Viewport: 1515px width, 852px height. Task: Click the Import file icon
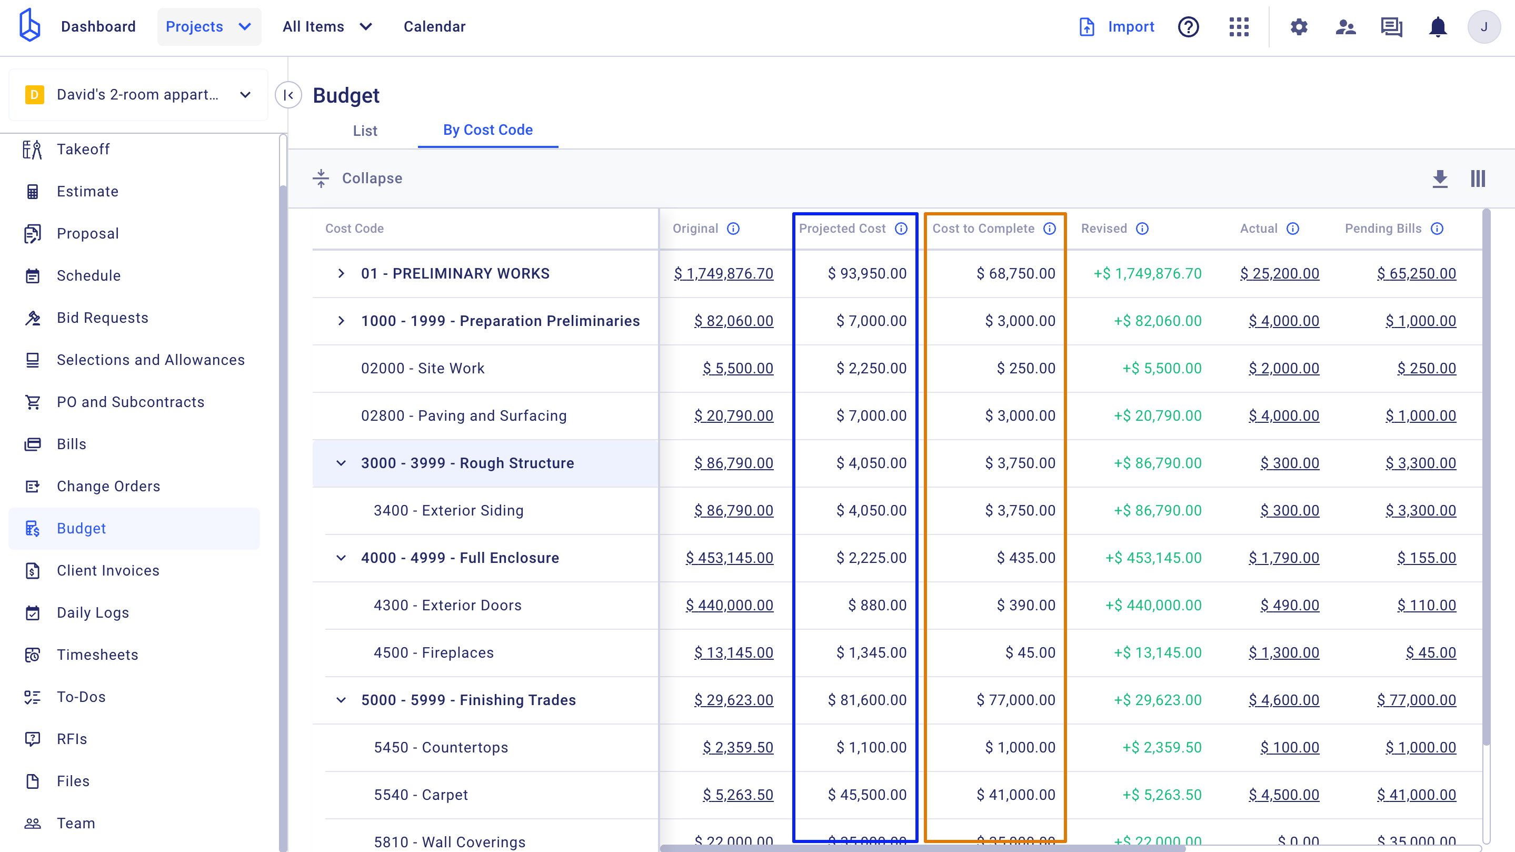coord(1087,26)
